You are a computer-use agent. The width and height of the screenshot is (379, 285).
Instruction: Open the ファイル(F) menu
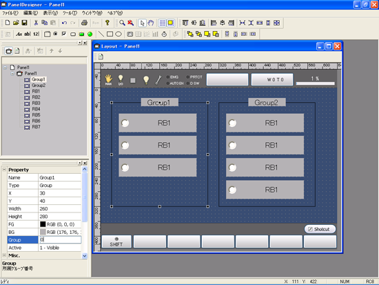coord(10,13)
